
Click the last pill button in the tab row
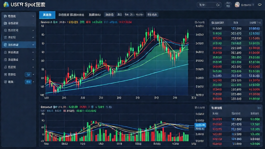pos(152,15)
